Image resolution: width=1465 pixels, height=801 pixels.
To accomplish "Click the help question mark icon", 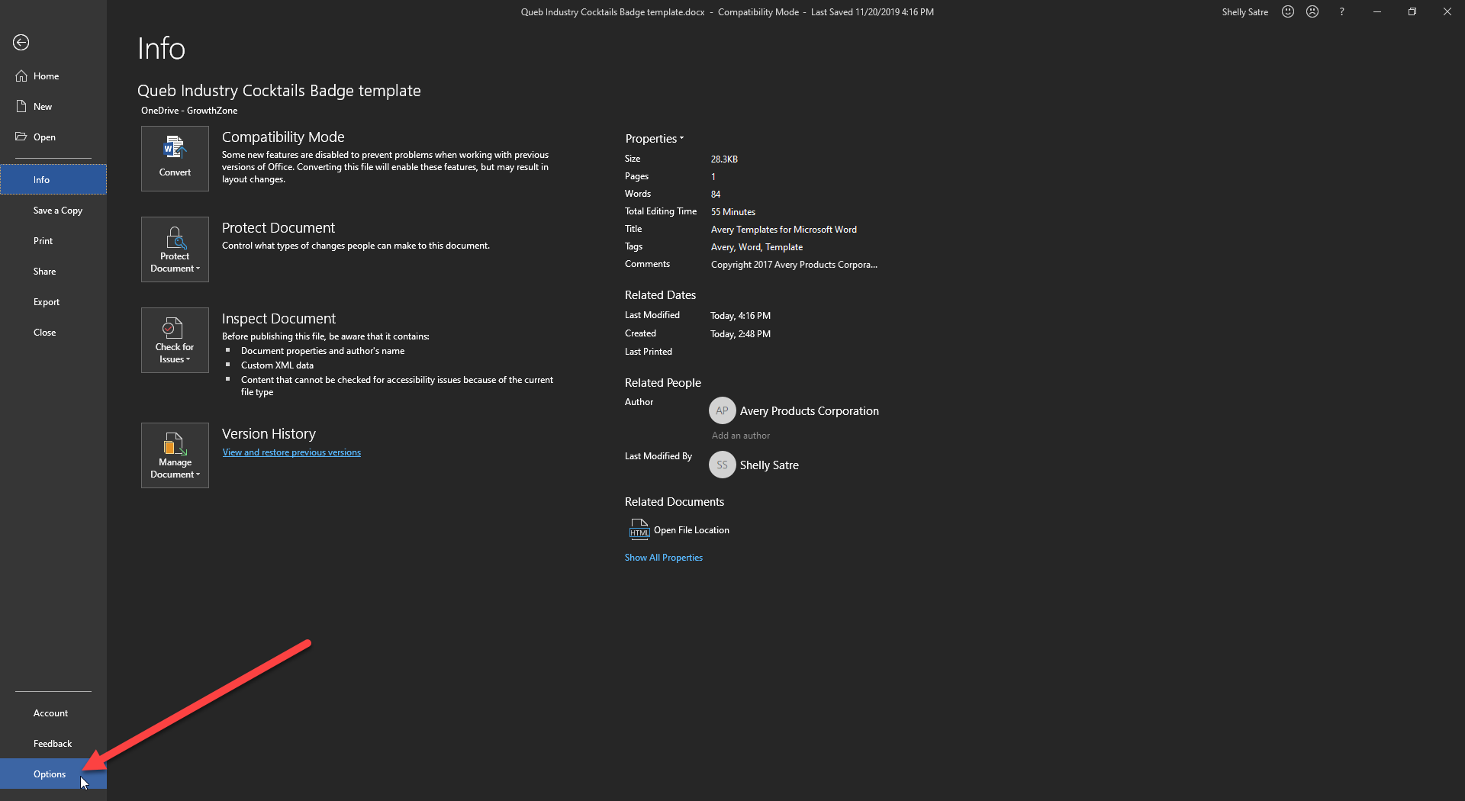I will click(1341, 12).
